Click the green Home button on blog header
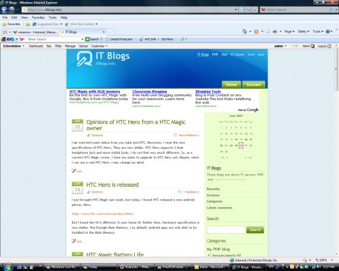Screen dimensions: 339x271 (231, 85)
